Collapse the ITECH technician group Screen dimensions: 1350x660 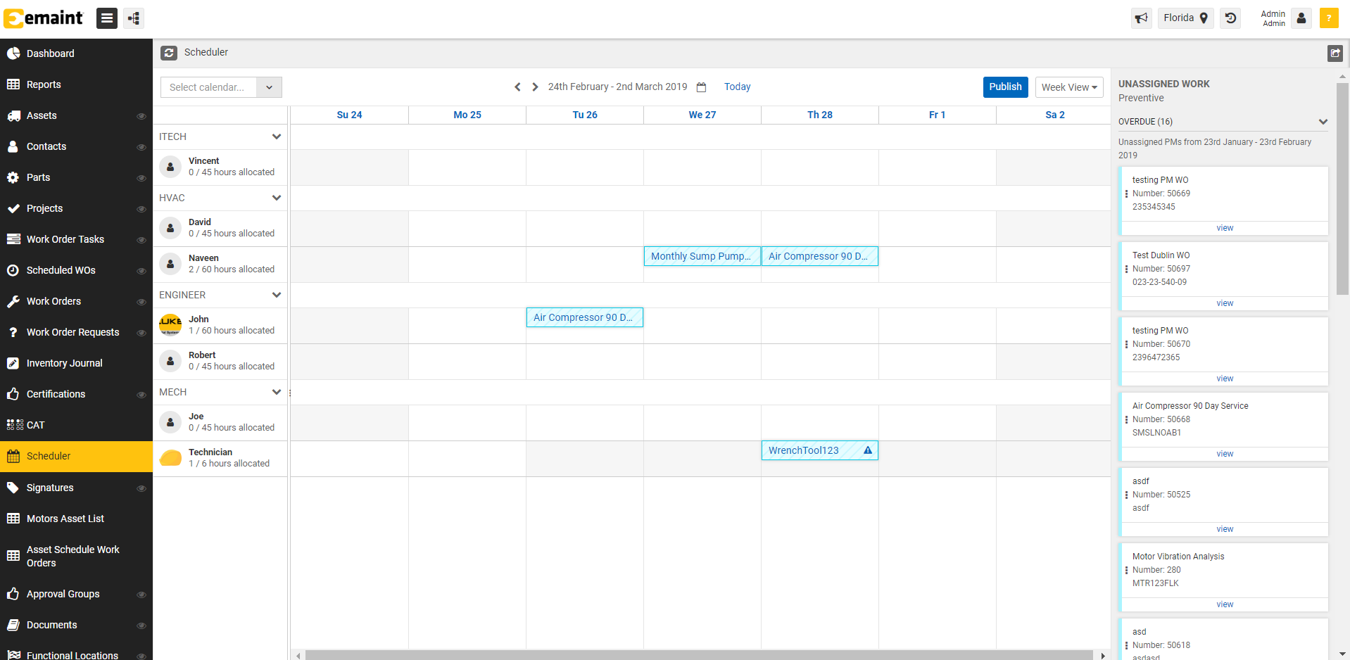tap(277, 137)
